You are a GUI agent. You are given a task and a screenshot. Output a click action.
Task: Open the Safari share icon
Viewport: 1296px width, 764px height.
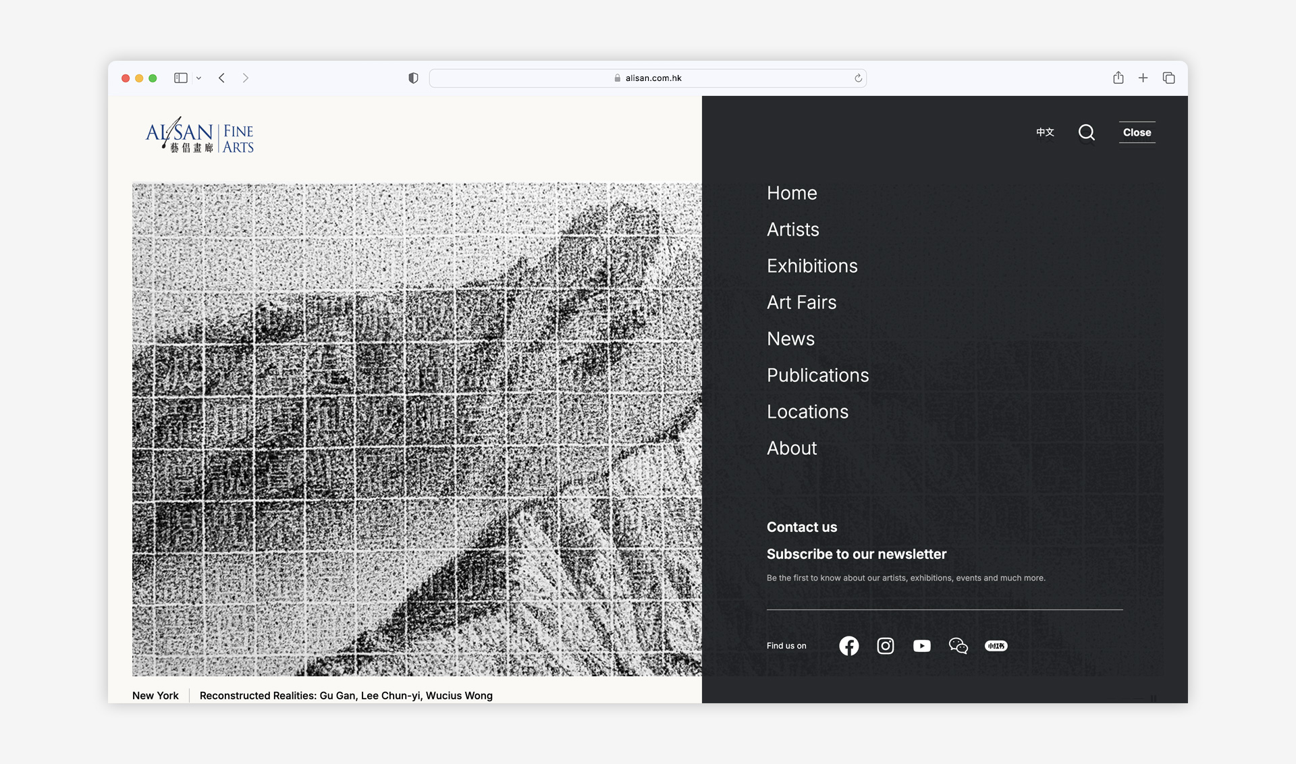[1118, 78]
